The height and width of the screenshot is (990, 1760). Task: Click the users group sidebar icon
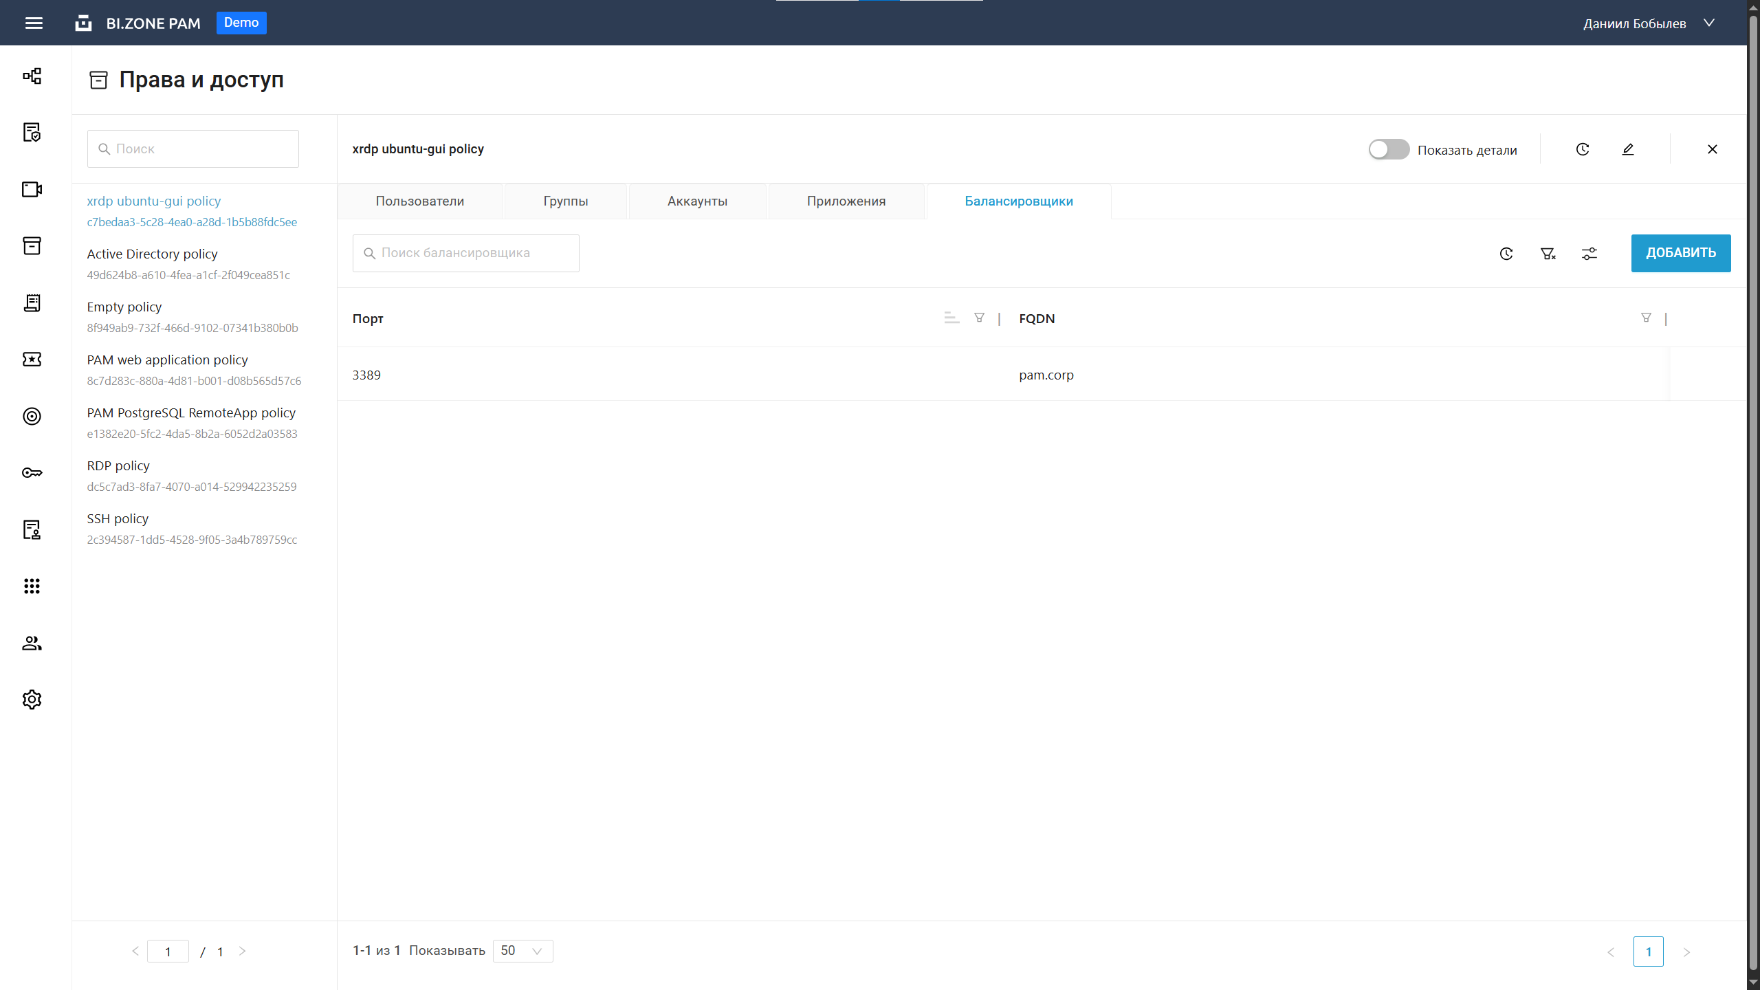coord(32,643)
